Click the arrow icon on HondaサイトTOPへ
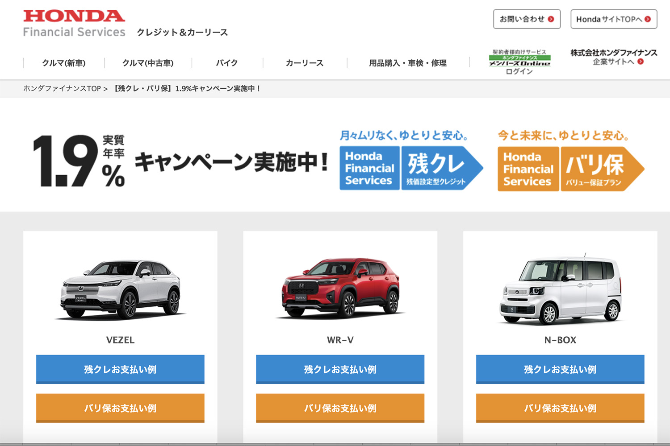Screen dimensions: 670x446 [x=648, y=19]
